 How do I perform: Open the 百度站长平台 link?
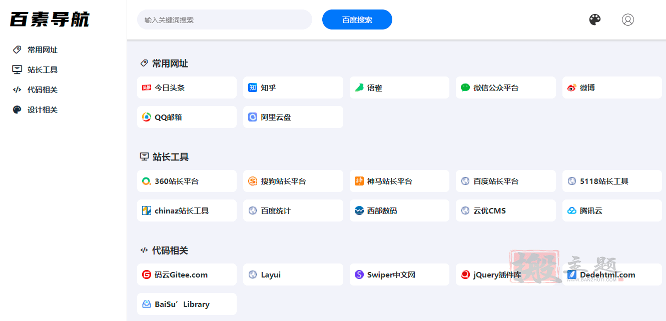506,181
